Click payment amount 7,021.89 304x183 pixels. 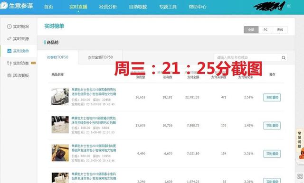point(193,154)
